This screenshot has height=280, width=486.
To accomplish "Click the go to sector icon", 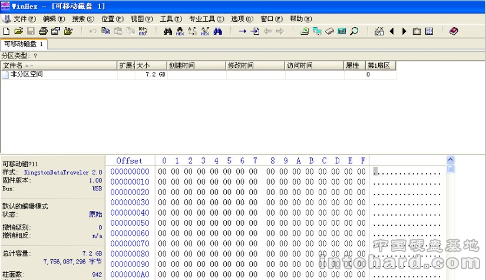I will [x=254, y=31].
